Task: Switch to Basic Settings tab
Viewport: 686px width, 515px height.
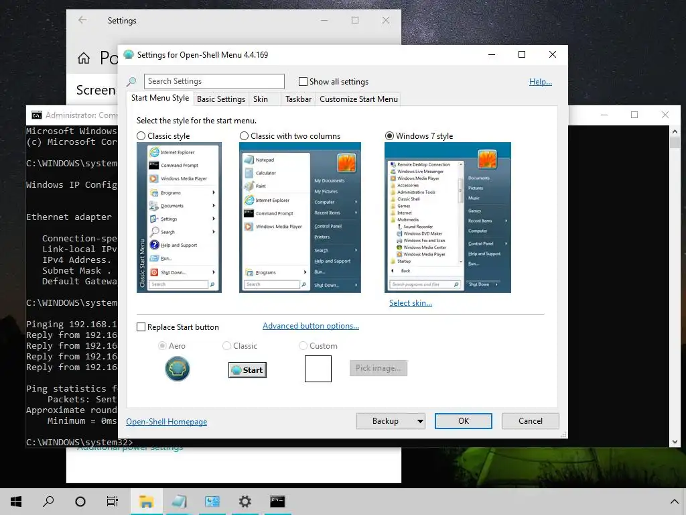Action: (221, 99)
